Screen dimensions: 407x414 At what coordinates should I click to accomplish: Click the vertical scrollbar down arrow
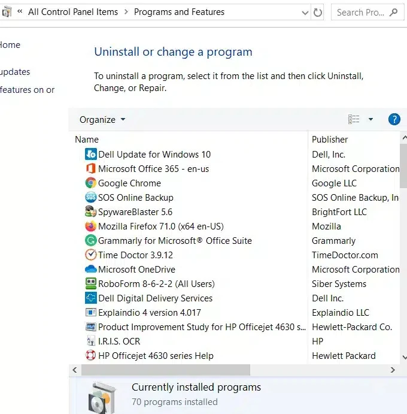[405, 357]
